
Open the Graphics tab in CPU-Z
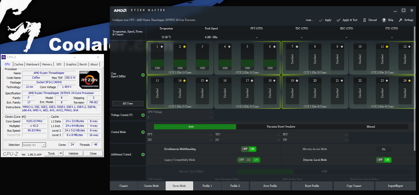[71, 64]
